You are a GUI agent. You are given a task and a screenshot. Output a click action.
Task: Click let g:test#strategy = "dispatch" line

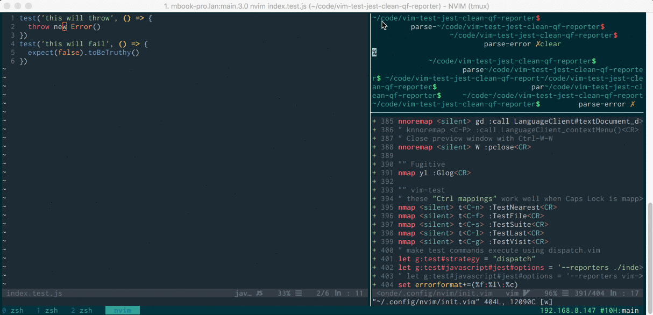tap(467, 259)
